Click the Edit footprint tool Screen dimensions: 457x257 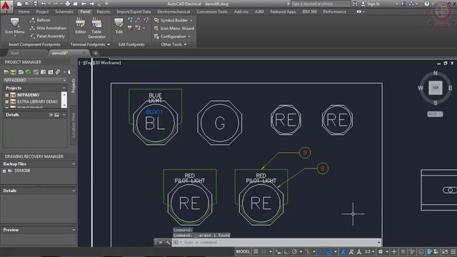119,26
